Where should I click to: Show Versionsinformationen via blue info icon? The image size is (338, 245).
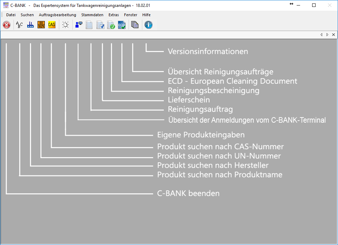pyautogui.click(x=148, y=25)
